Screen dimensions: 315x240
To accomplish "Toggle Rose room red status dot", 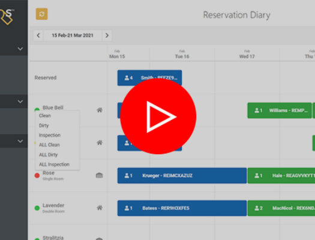I will pyautogui.click(x=37, y=176).
